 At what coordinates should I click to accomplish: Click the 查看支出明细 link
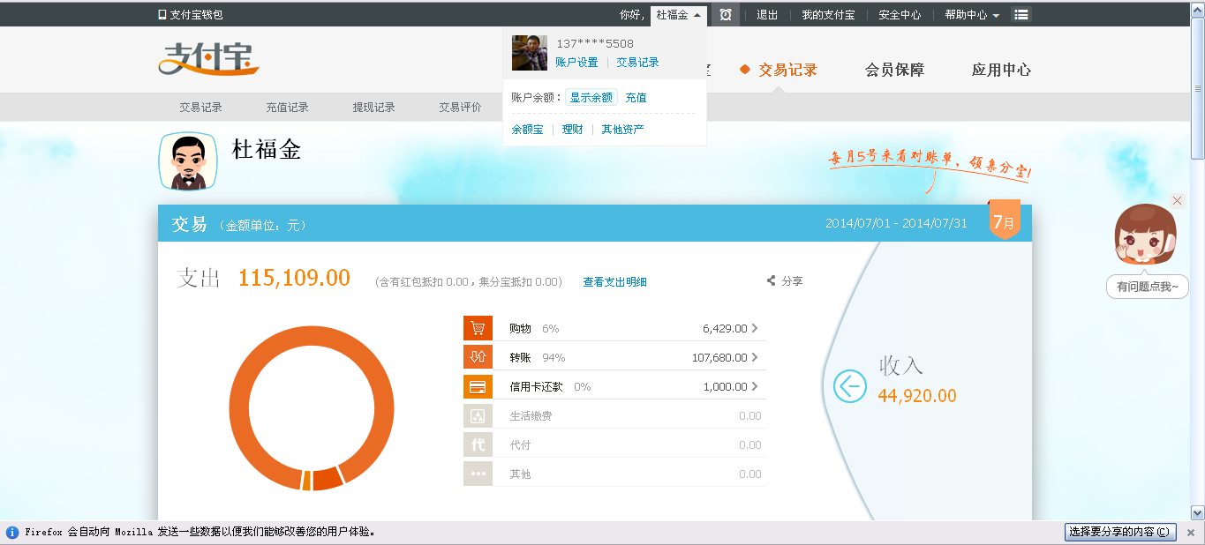[614, 282]
